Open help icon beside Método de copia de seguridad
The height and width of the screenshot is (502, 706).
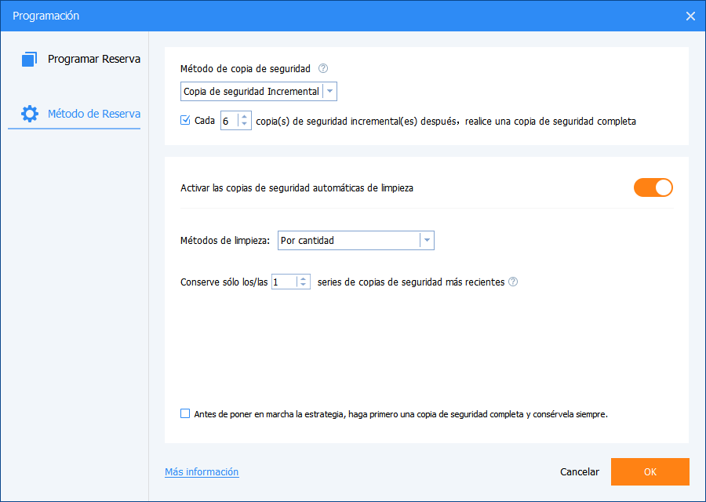tap(323, 68)
